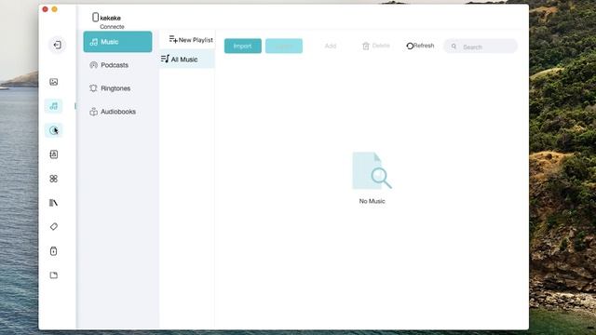The width and height of the screenshot is (596, 335).
Task: Click the tag icon in the sidebar
Action: tap(54, 227)
